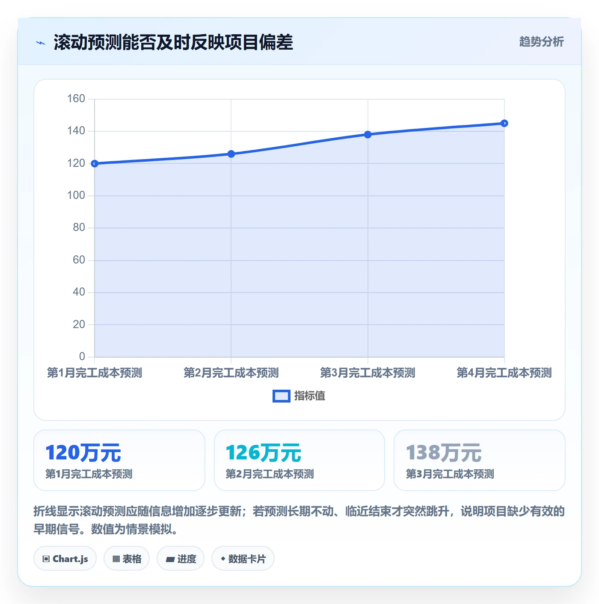The width and height of the screenshot is (599, 604).
Task: Click the Chart.js tag chip
Action: pos(65,558)
